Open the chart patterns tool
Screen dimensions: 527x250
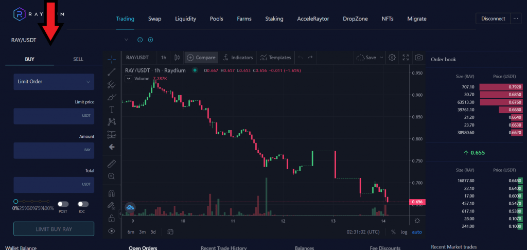(x=112, y=122)
